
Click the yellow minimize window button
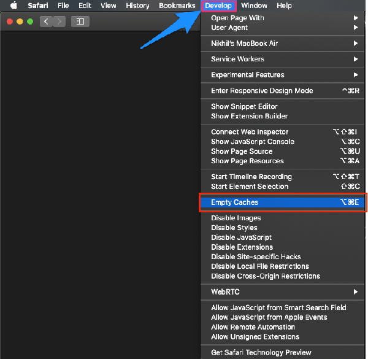click(x=20, y=21)
